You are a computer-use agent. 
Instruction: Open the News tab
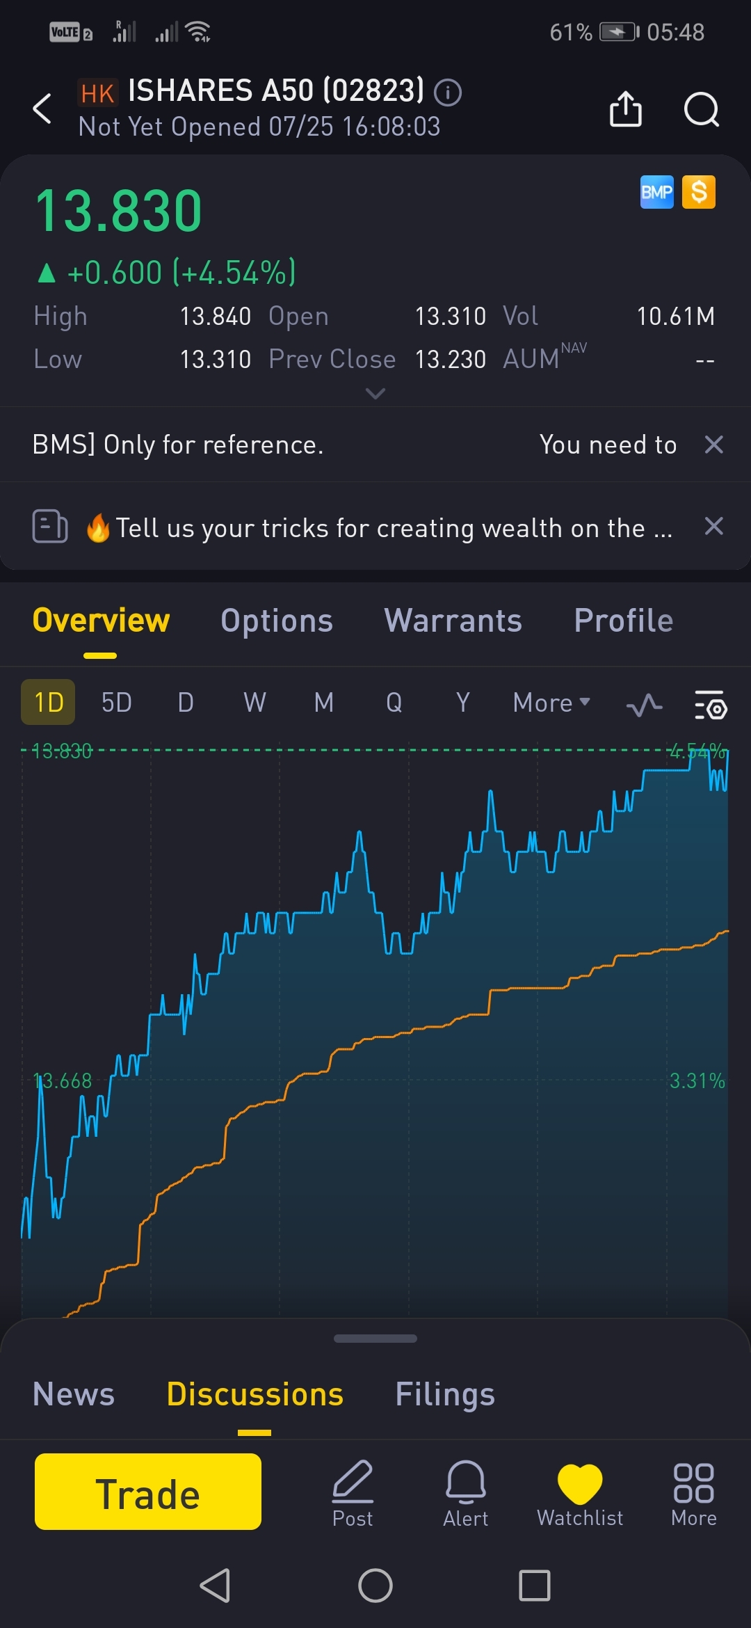click(74, 1394)
